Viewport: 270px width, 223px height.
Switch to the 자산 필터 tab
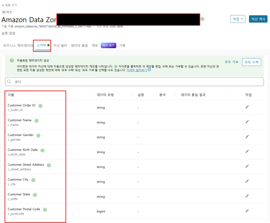coord(60,46)
